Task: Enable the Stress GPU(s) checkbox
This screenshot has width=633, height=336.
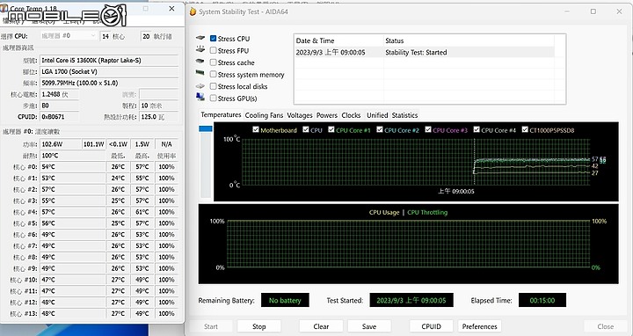Action: pyautogui.click(x=213, y=99)
